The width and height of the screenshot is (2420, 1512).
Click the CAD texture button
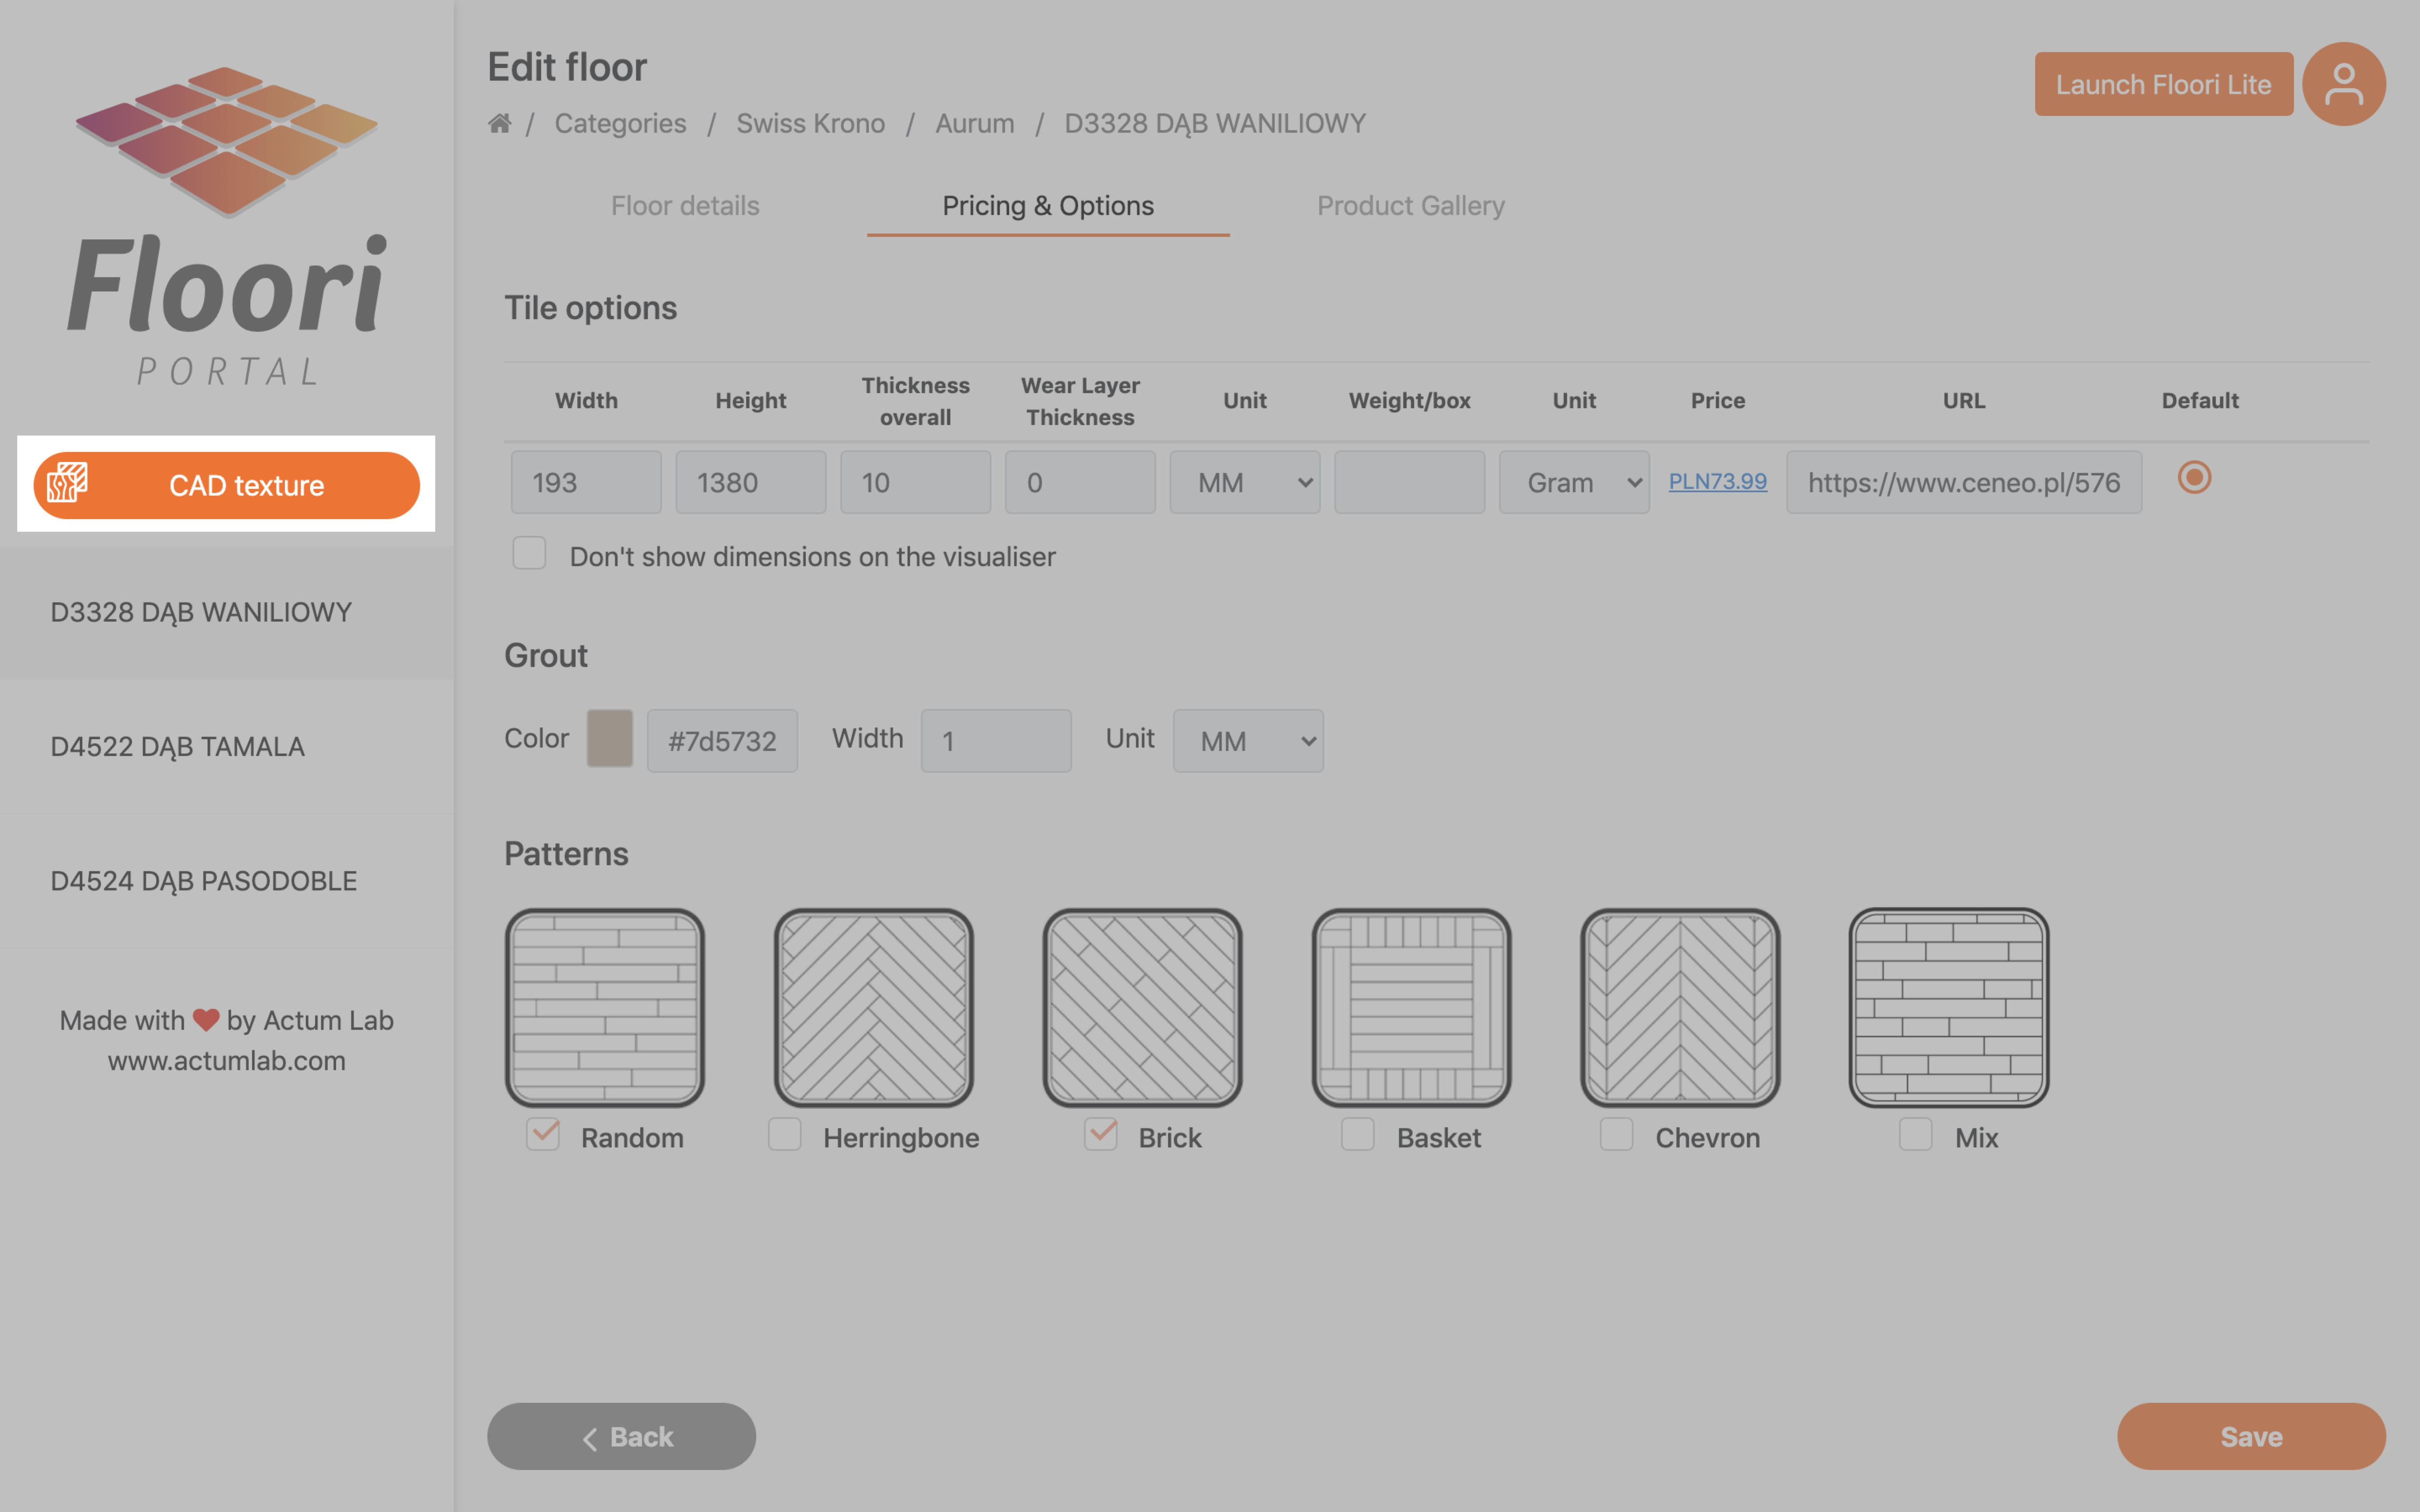(x=227, y=485)
